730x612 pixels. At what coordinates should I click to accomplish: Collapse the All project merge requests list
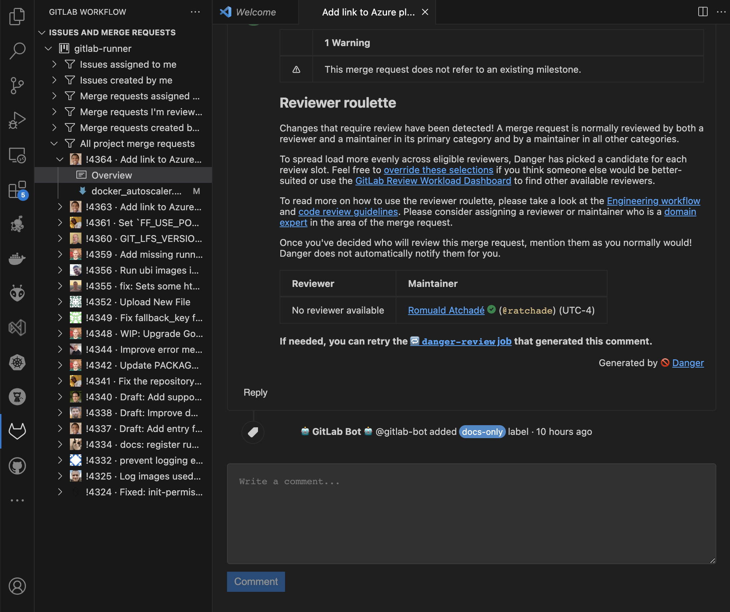tap(54, 143)
